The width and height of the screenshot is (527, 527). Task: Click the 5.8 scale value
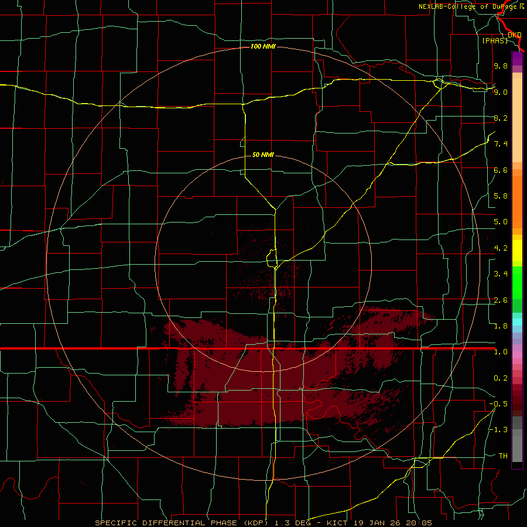(501, 196)
